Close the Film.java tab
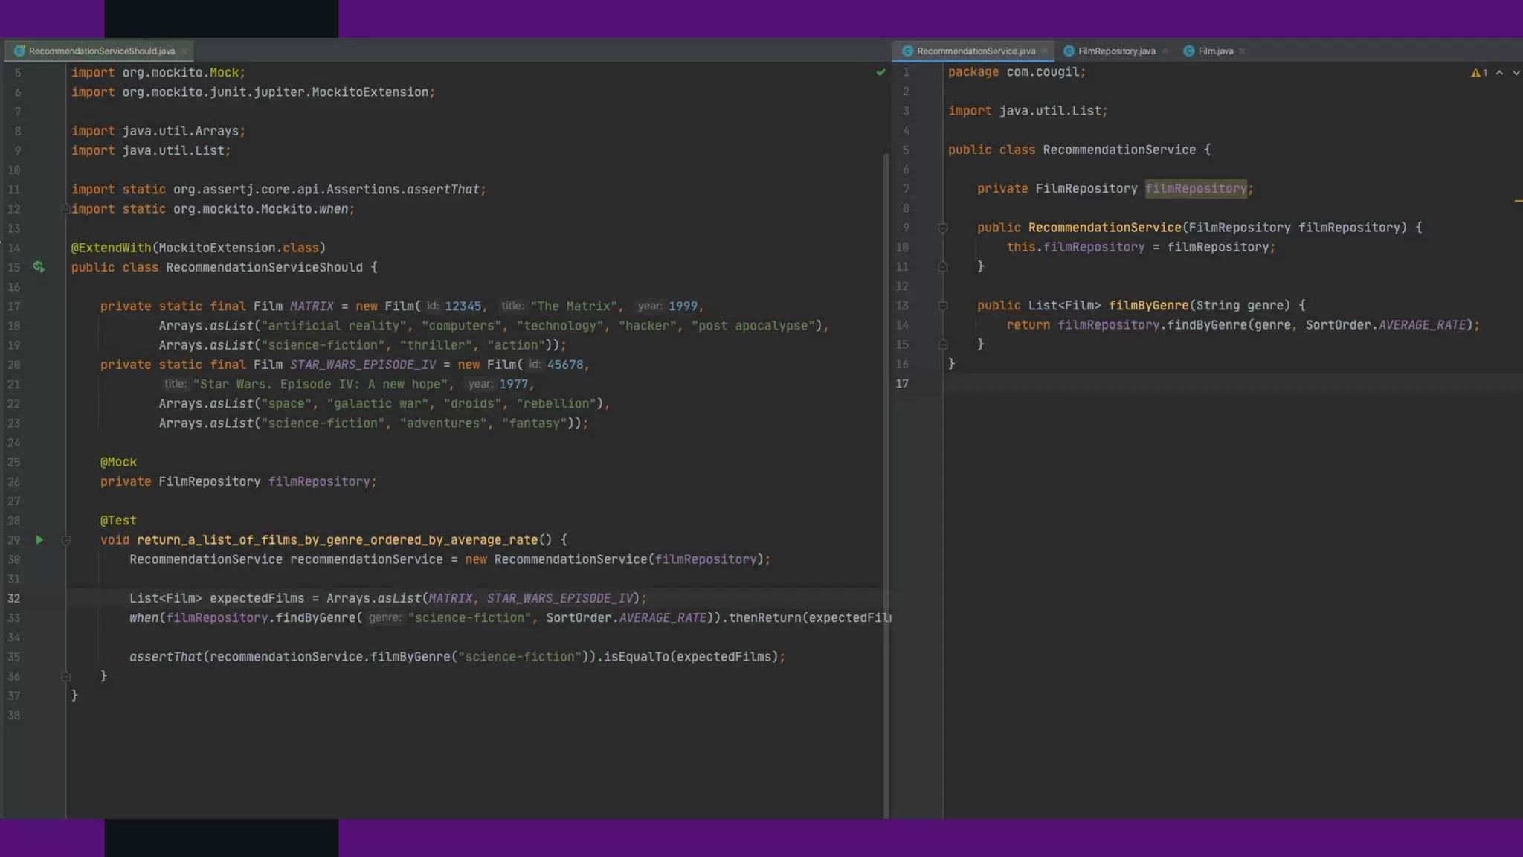The image size is (1523, 857). tap(1243, 51)
